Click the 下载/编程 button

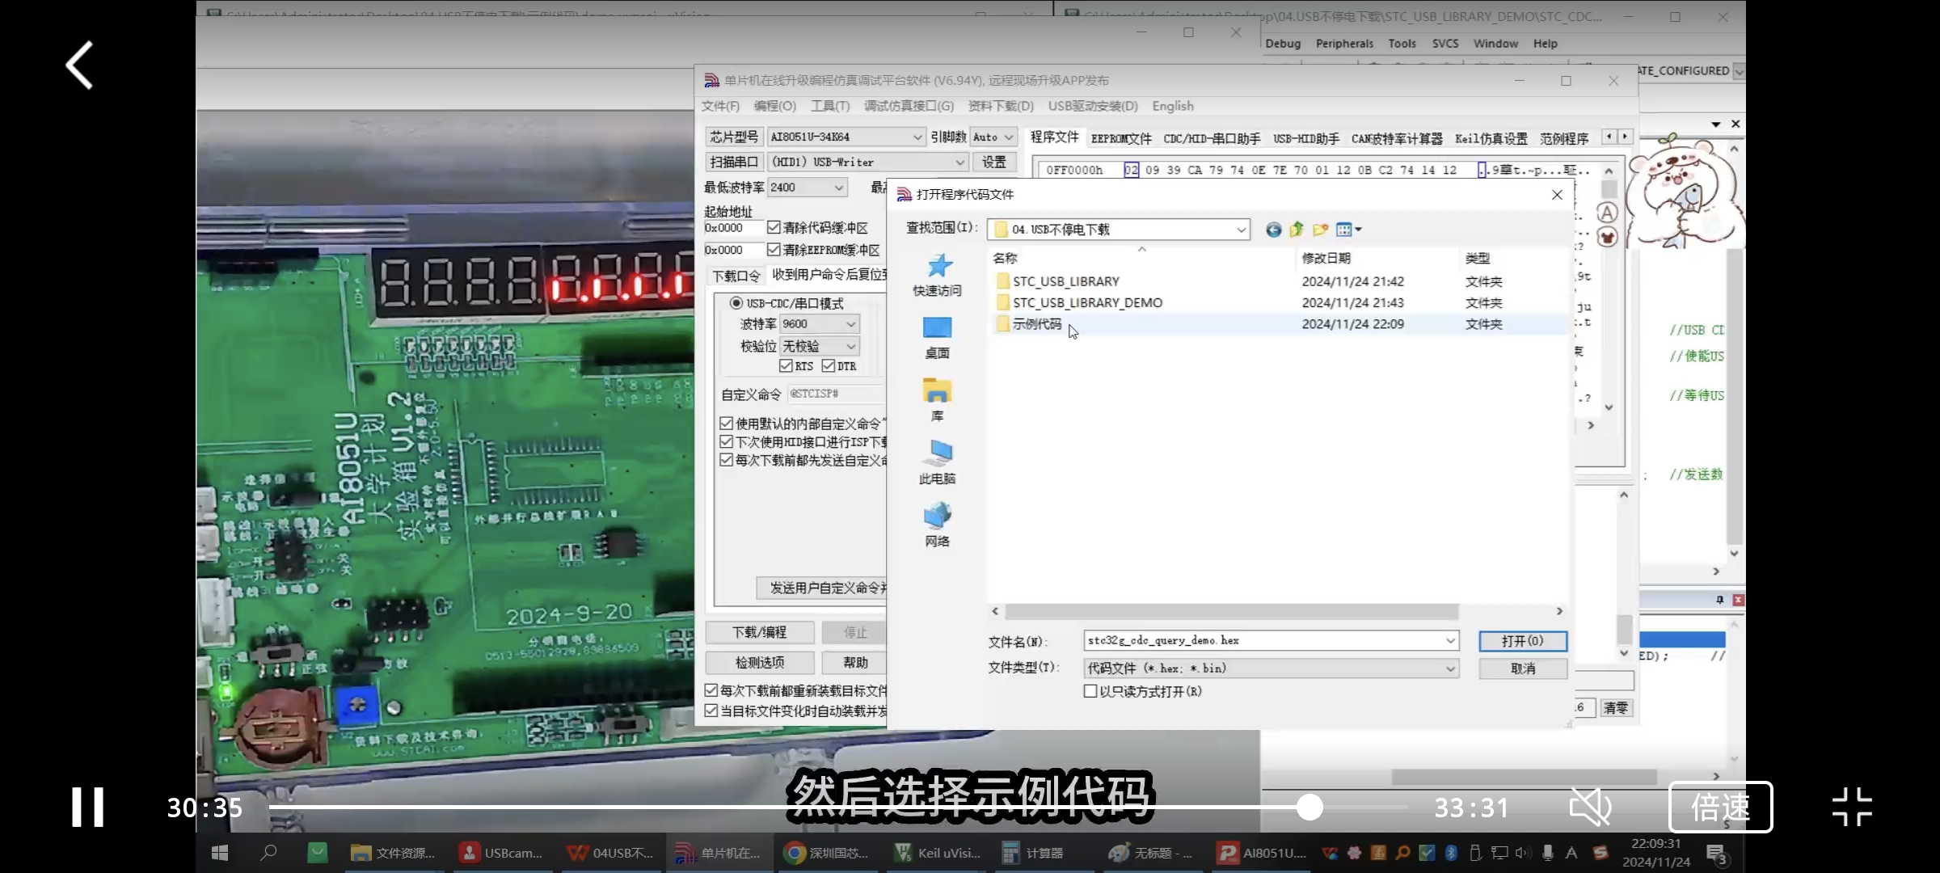[x=760, y=632]
